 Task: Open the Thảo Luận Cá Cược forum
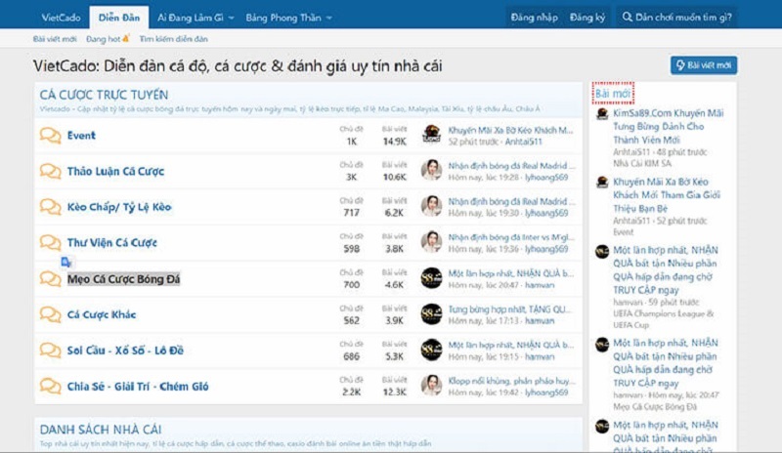(115, 171)
